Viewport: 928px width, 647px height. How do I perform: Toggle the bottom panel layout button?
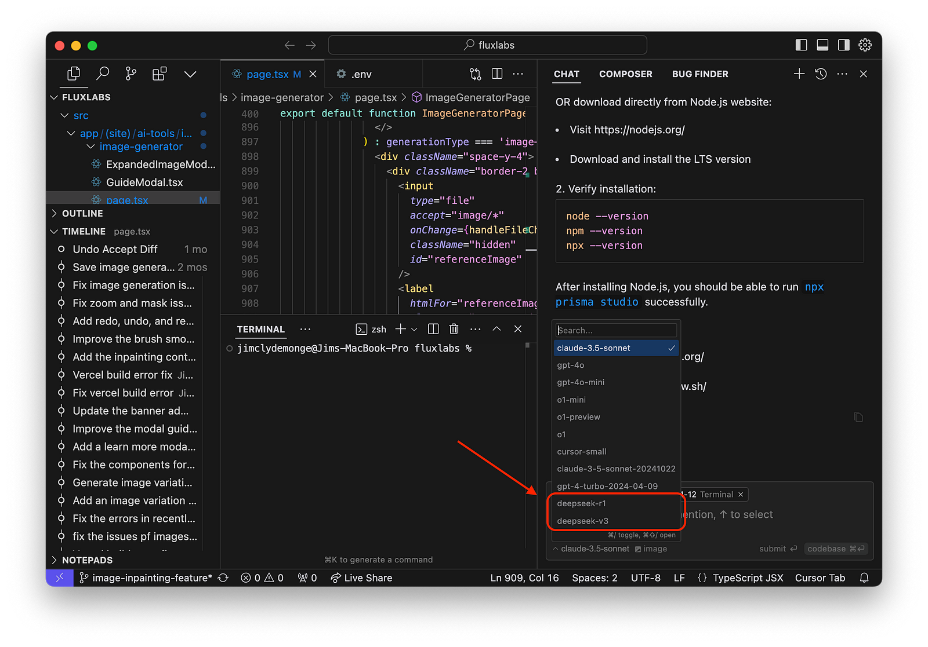point(822,45)
